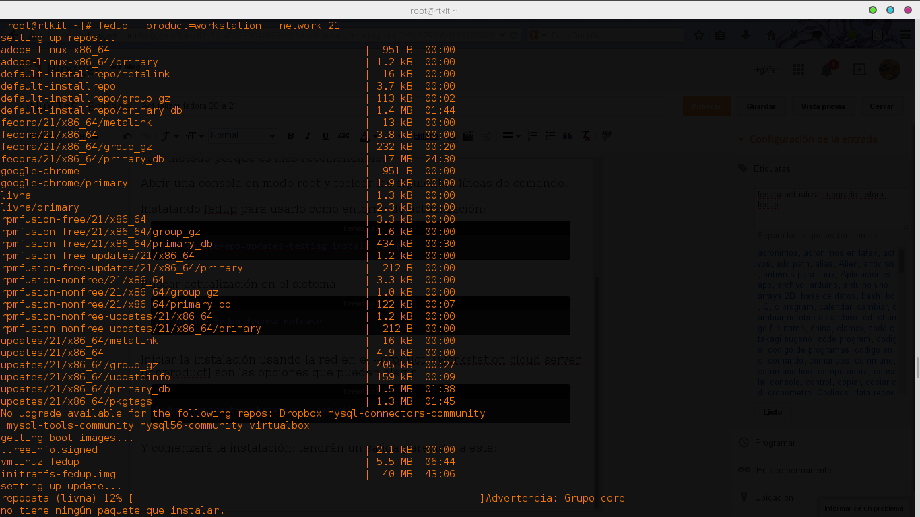This screenshot has width=920, height=517.
Task: Apply strikethrough in the Blogger editor
Action: pos(343,136)
